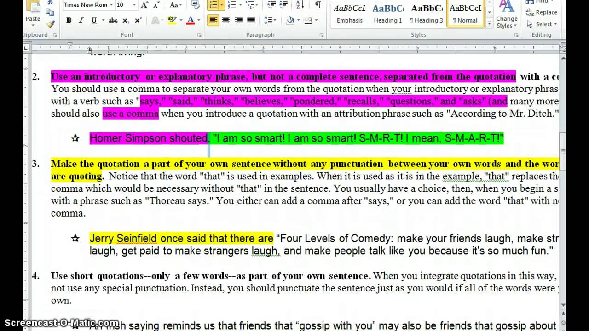This screenshot has height=331, width=589.
Task: Click the Shrink Font icon
Action: [156, 5]
